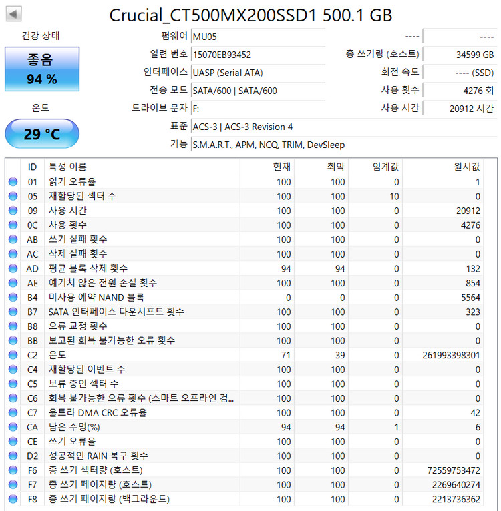
Task: Click the status dot for attribute AD
Action: (x=13, y=269)
